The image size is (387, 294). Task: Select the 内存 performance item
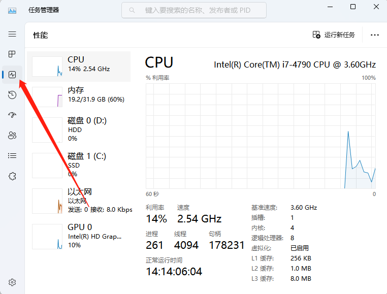tap(79, 97)
